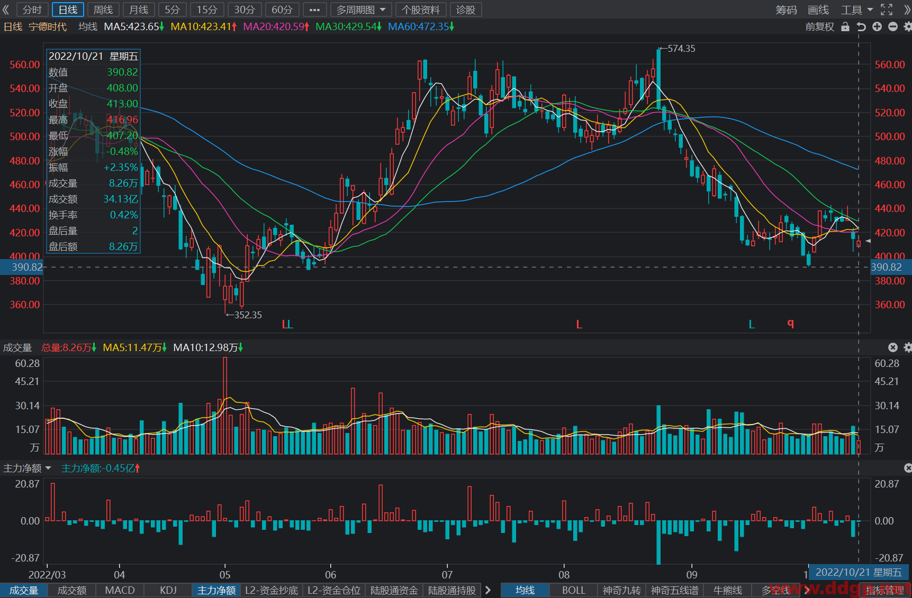Zoom out with the minus circle icon
912x598 pixels.
pyautogui.click(x=893, y=26)
